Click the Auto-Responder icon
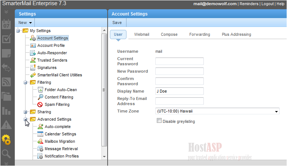This screenshot has height=166, width=287. click(33, 53)
